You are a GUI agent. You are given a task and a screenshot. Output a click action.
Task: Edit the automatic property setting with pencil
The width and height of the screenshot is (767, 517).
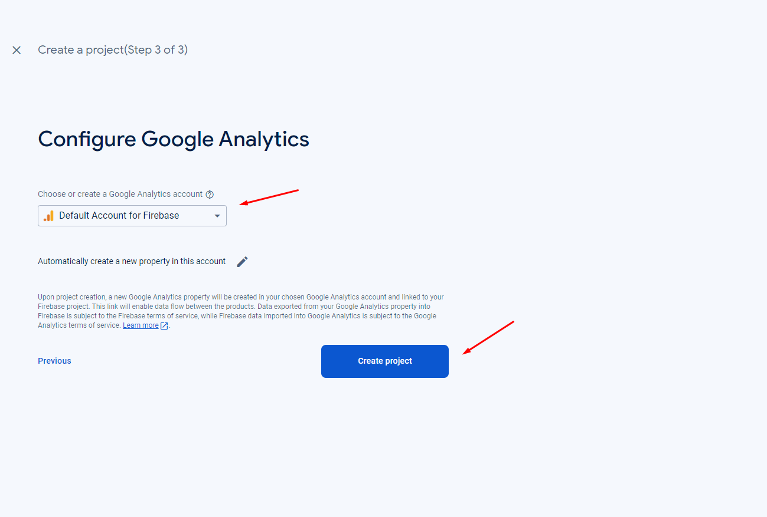242,262
